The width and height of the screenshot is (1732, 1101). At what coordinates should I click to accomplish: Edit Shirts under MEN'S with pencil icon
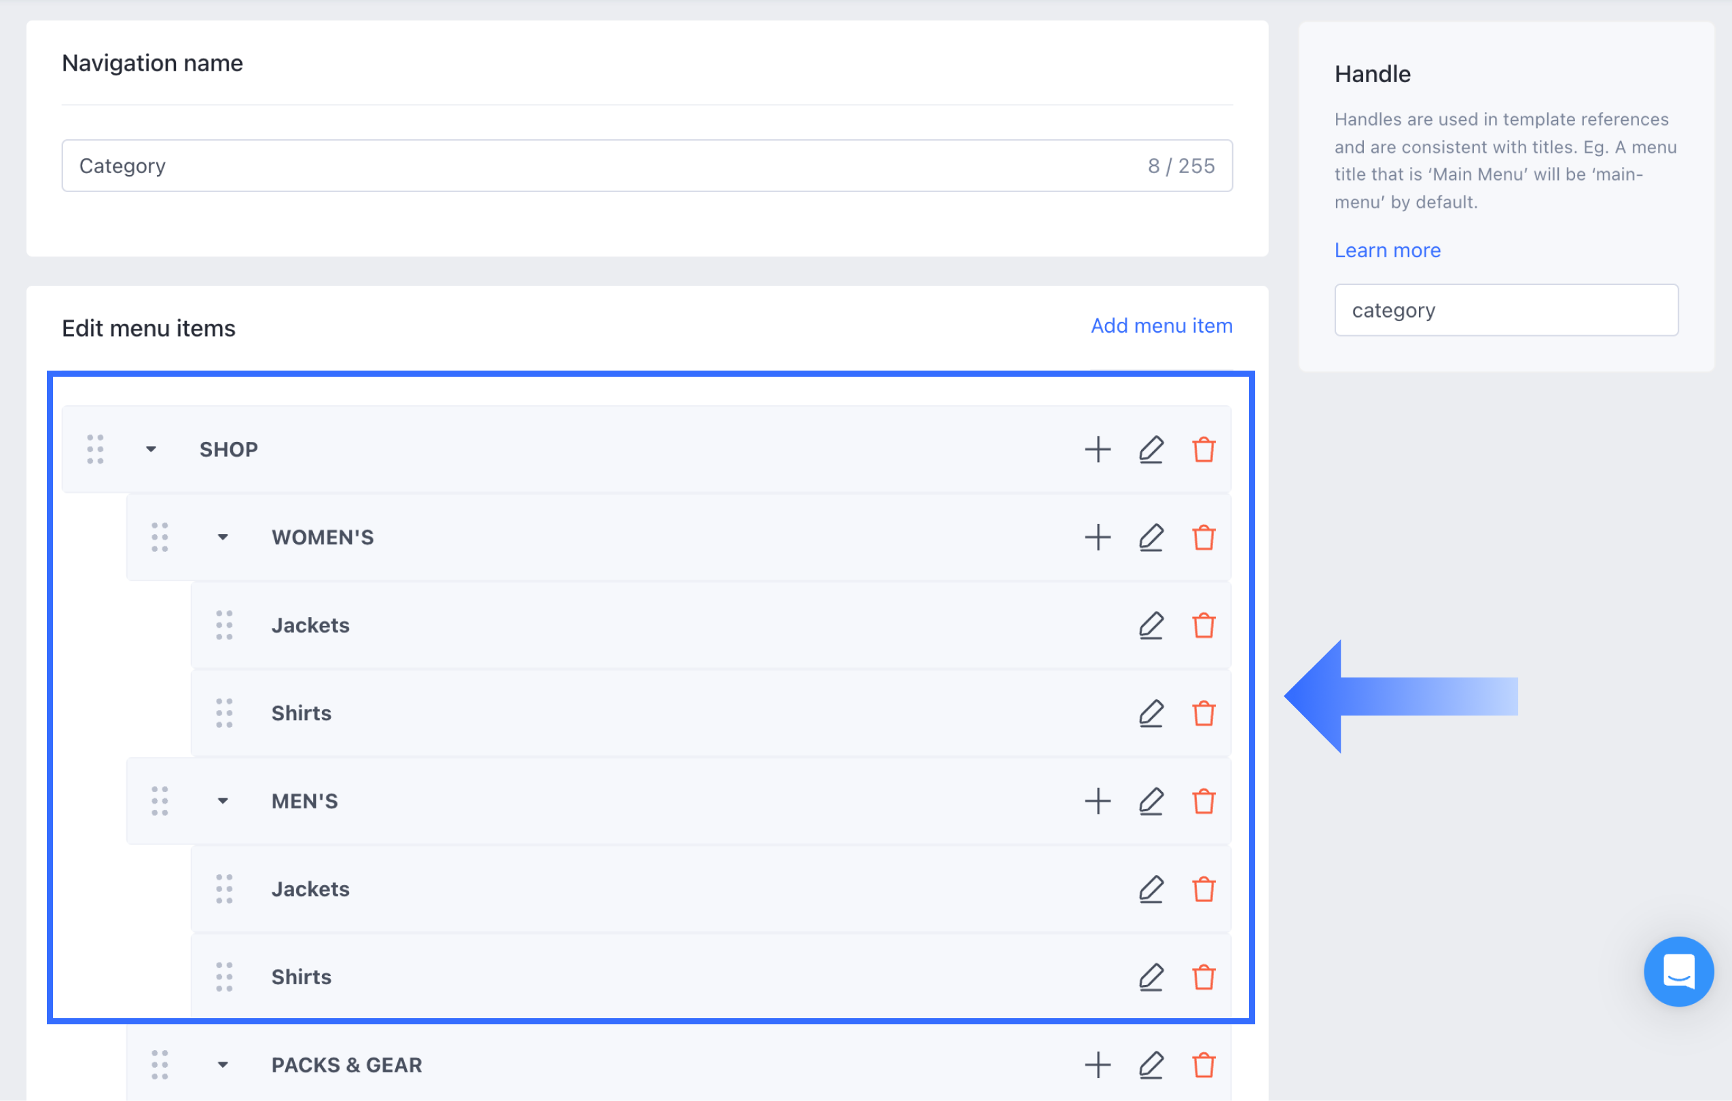pos(1151,977)
